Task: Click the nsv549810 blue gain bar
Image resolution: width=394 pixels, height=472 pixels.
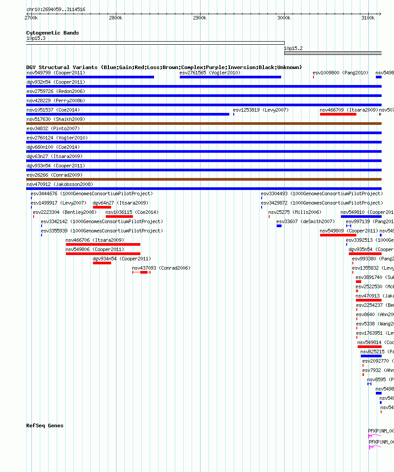Action: point(361,217)
